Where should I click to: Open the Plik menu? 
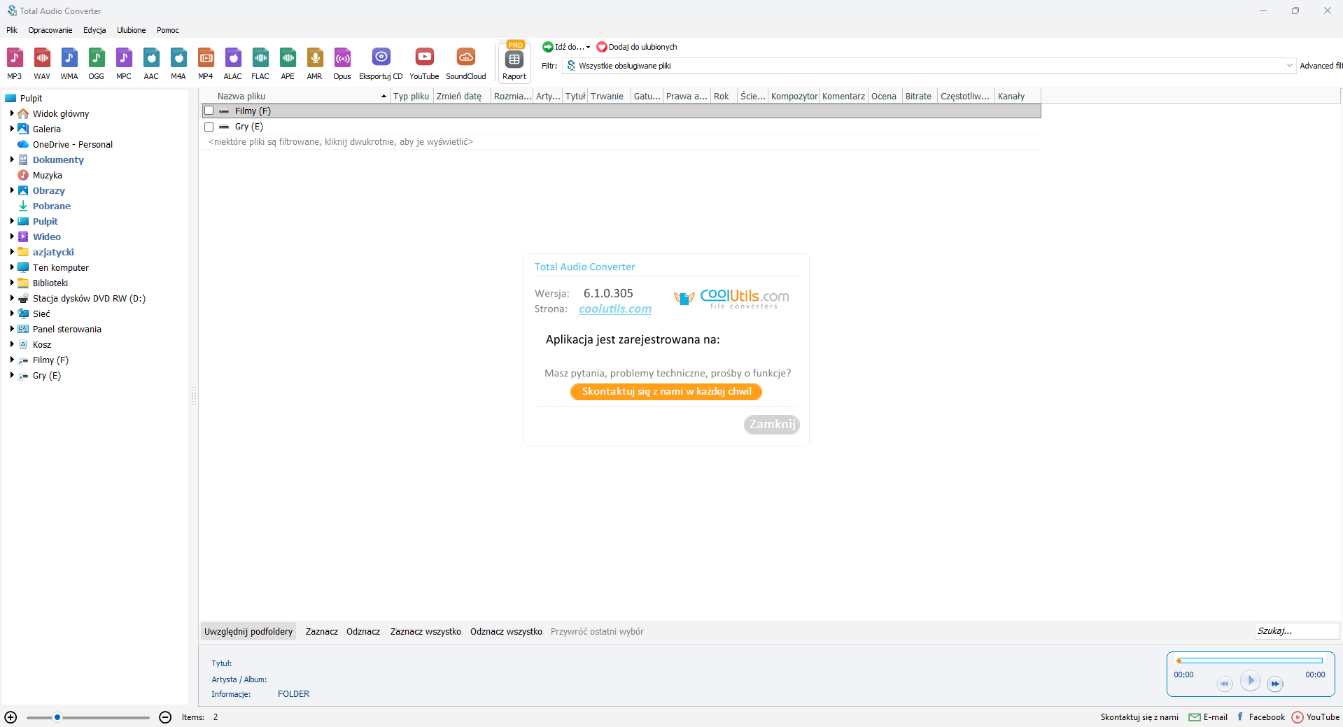pos(12,30)
